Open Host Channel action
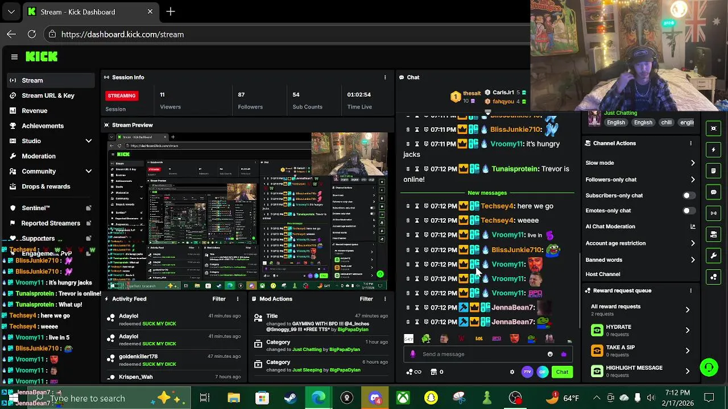Viewport: 728px width, 409px height. pos(603,274)
